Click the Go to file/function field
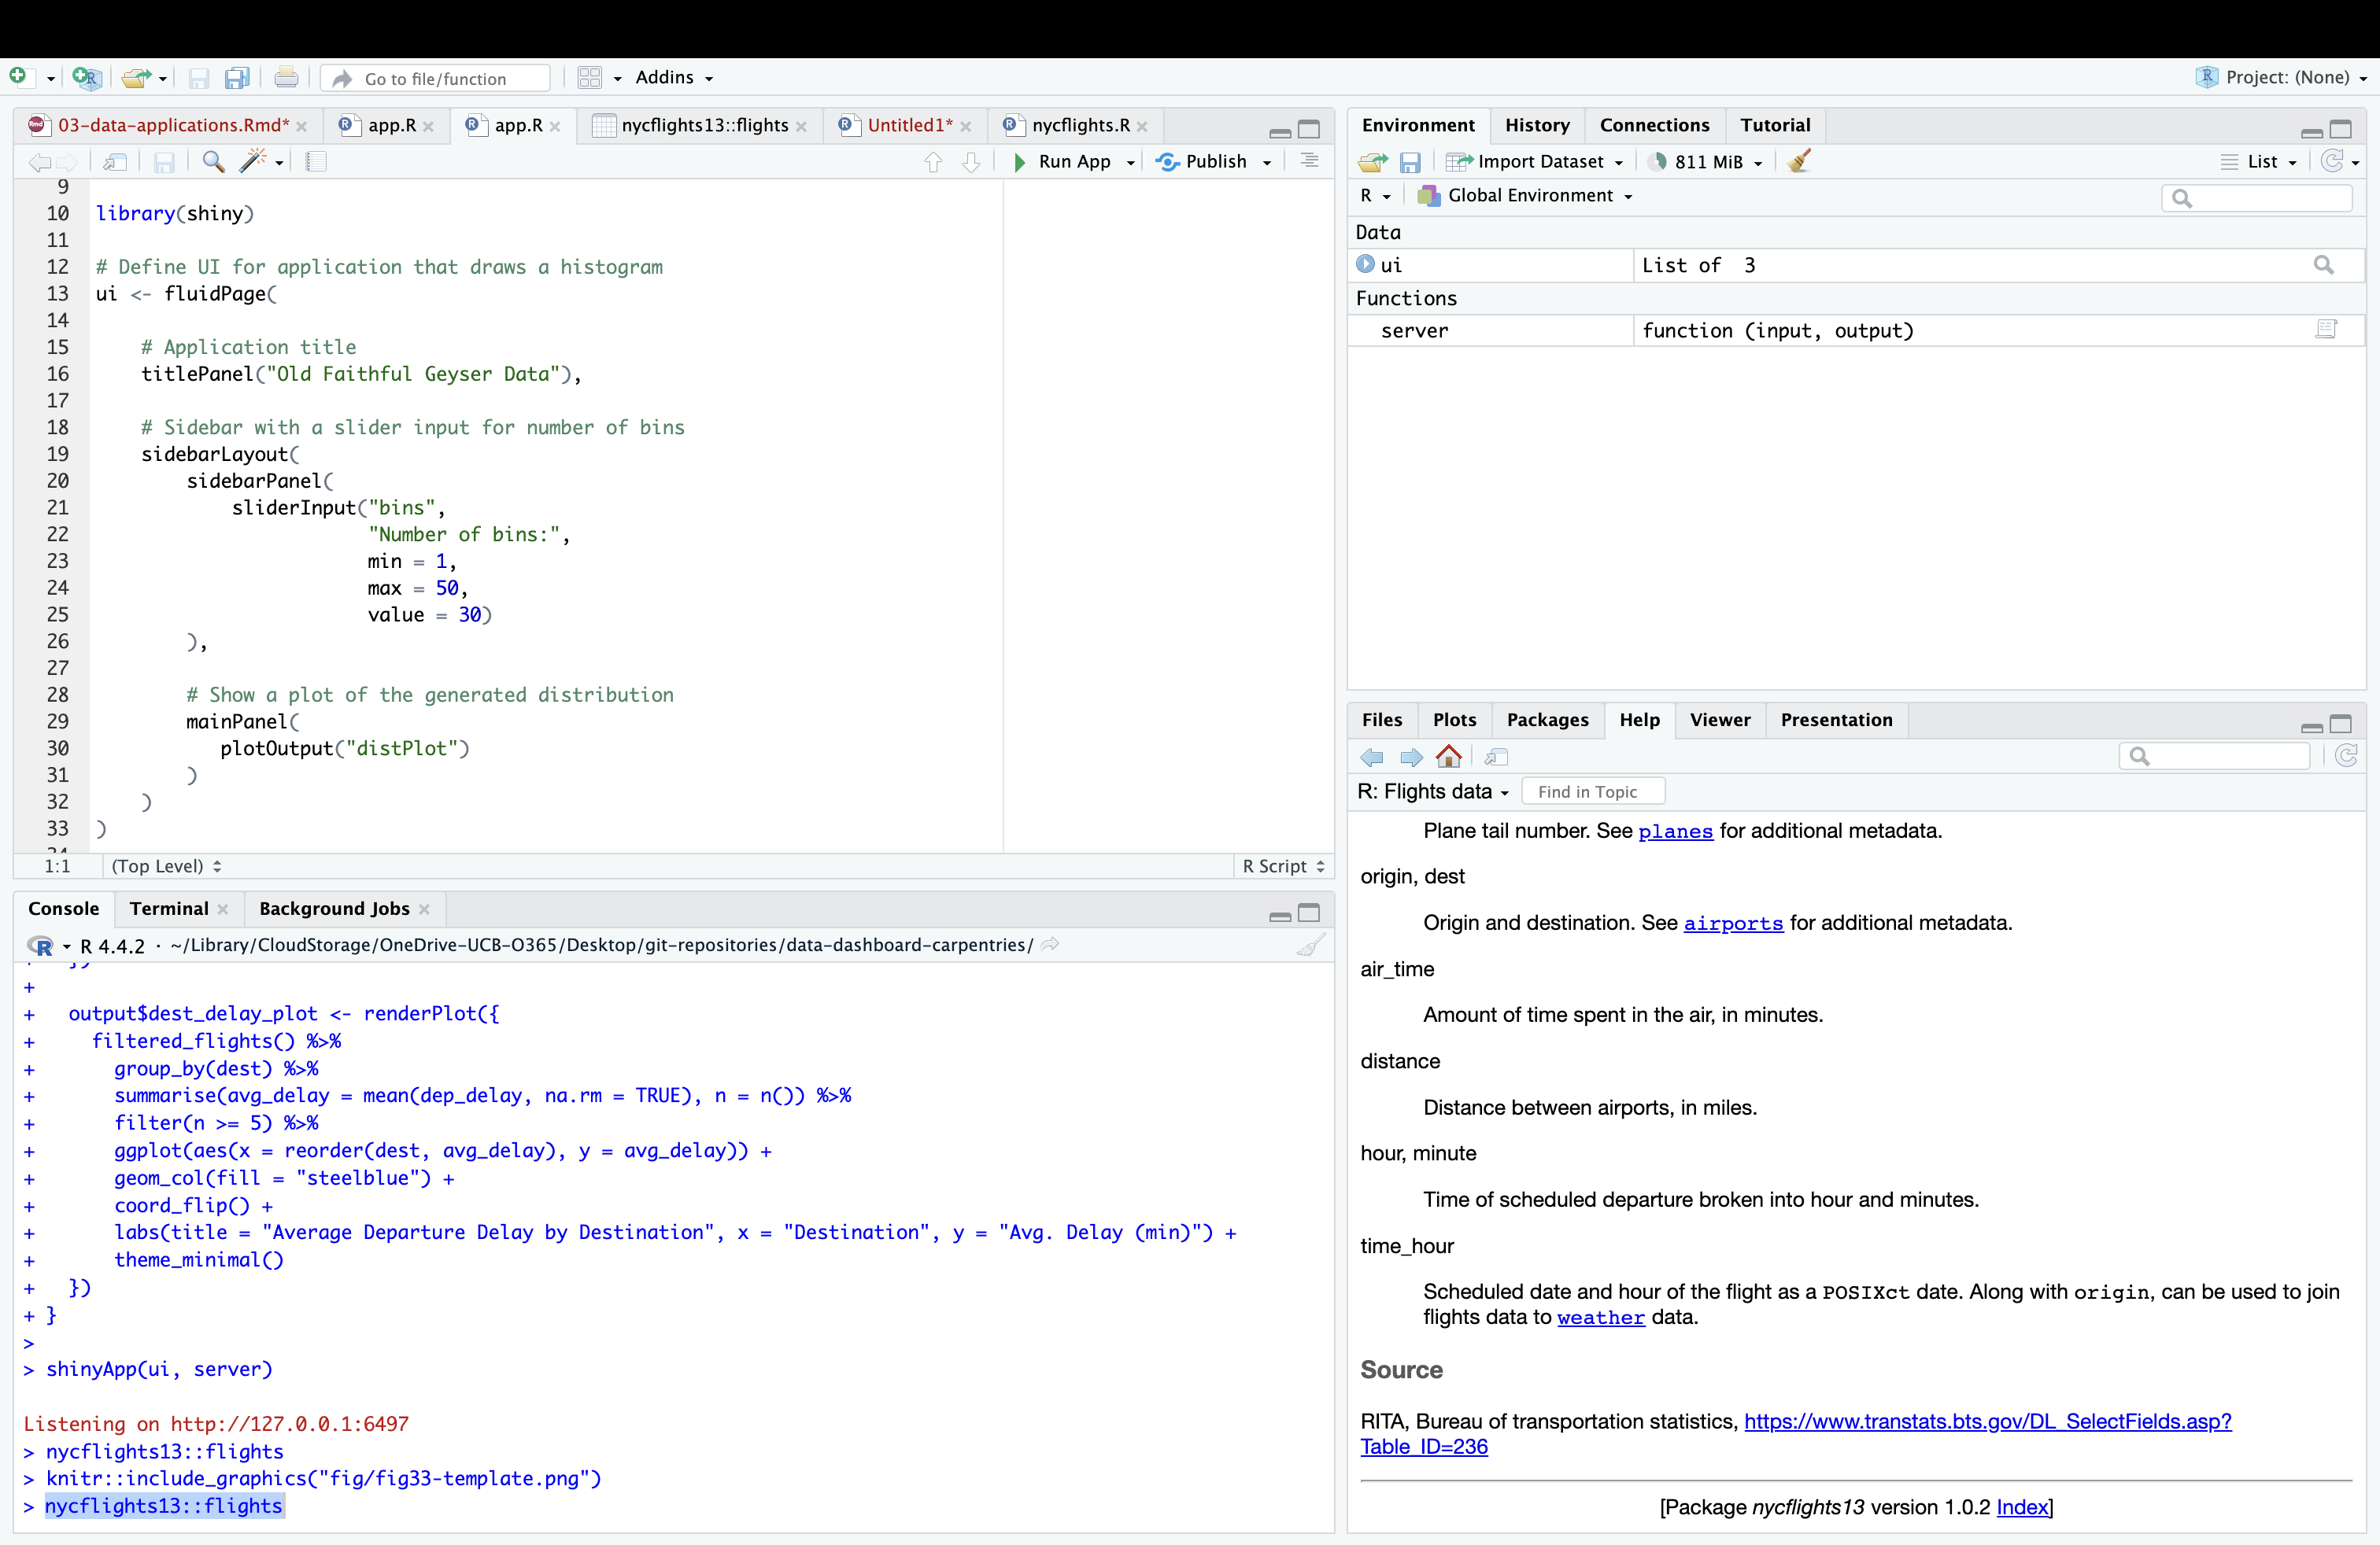This screenshot has width=2380, height=1545. [x=435, y=78]
